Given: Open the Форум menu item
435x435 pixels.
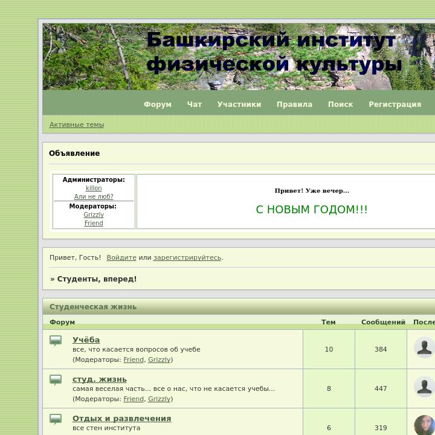Looking at the screenshot, I should [x=158, y=105].
